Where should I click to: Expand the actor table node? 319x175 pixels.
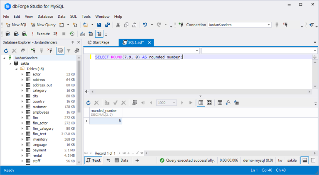pyautogui.click(x=22, y=74)
